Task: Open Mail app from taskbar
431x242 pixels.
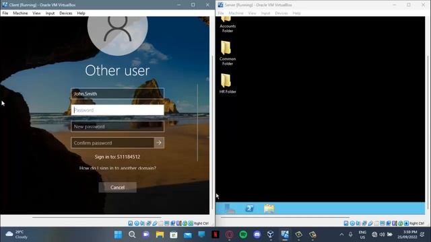Action: pyautogui.click(x=188, y=235)
